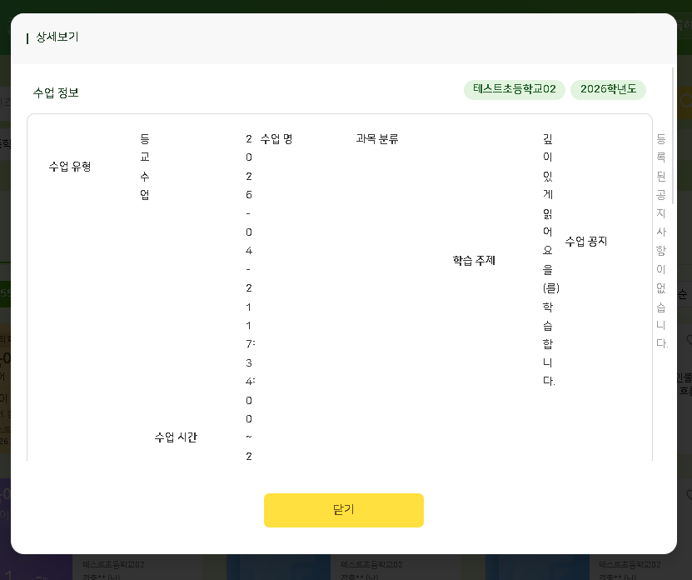Click the vertical 등교수업 value text
The image size is (692, 580).
click(x=145, y=167)
